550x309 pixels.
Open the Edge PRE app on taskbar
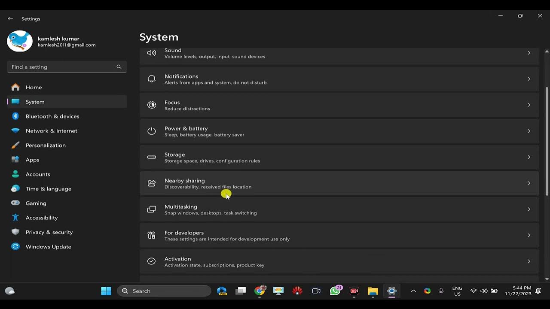pos(222,291)
